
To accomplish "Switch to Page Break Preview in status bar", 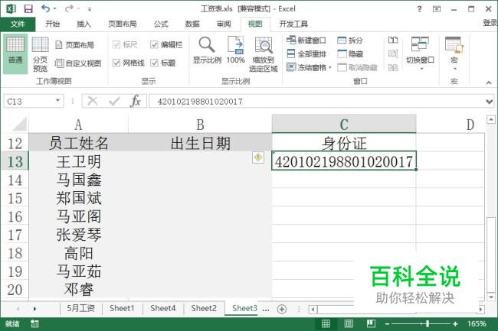I will (371, 323).
